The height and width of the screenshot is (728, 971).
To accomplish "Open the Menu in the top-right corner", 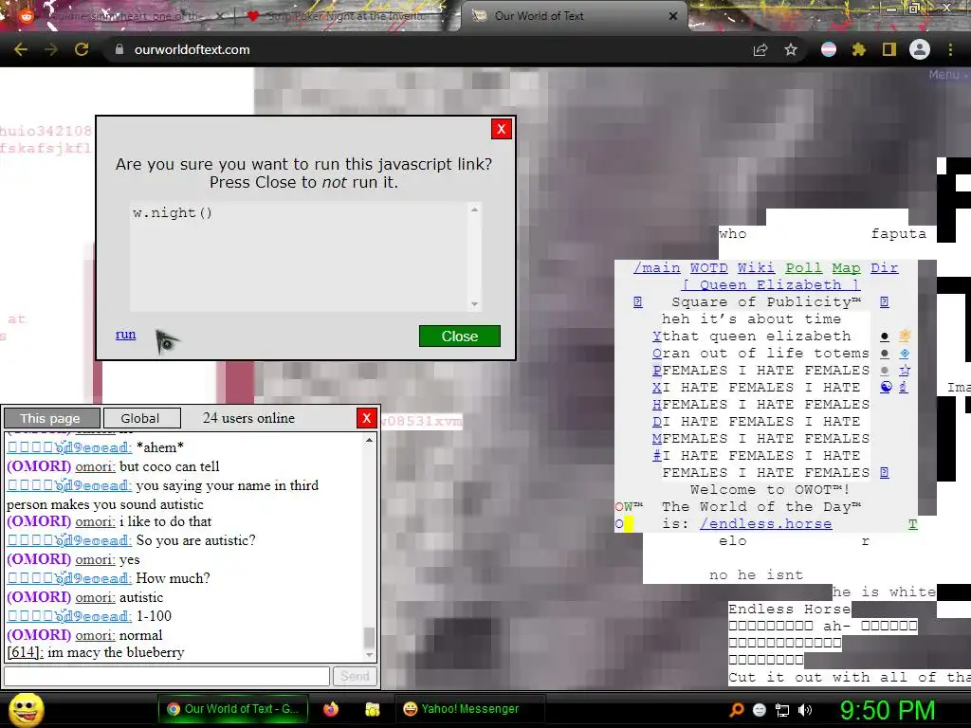I will (946, 74).
